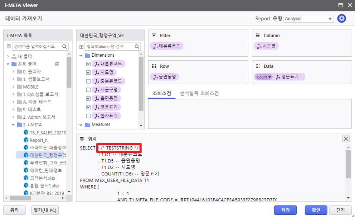Screen dimensions: 355x217
Task: Click expand-all icon left of column search
Action: (82, 47)
